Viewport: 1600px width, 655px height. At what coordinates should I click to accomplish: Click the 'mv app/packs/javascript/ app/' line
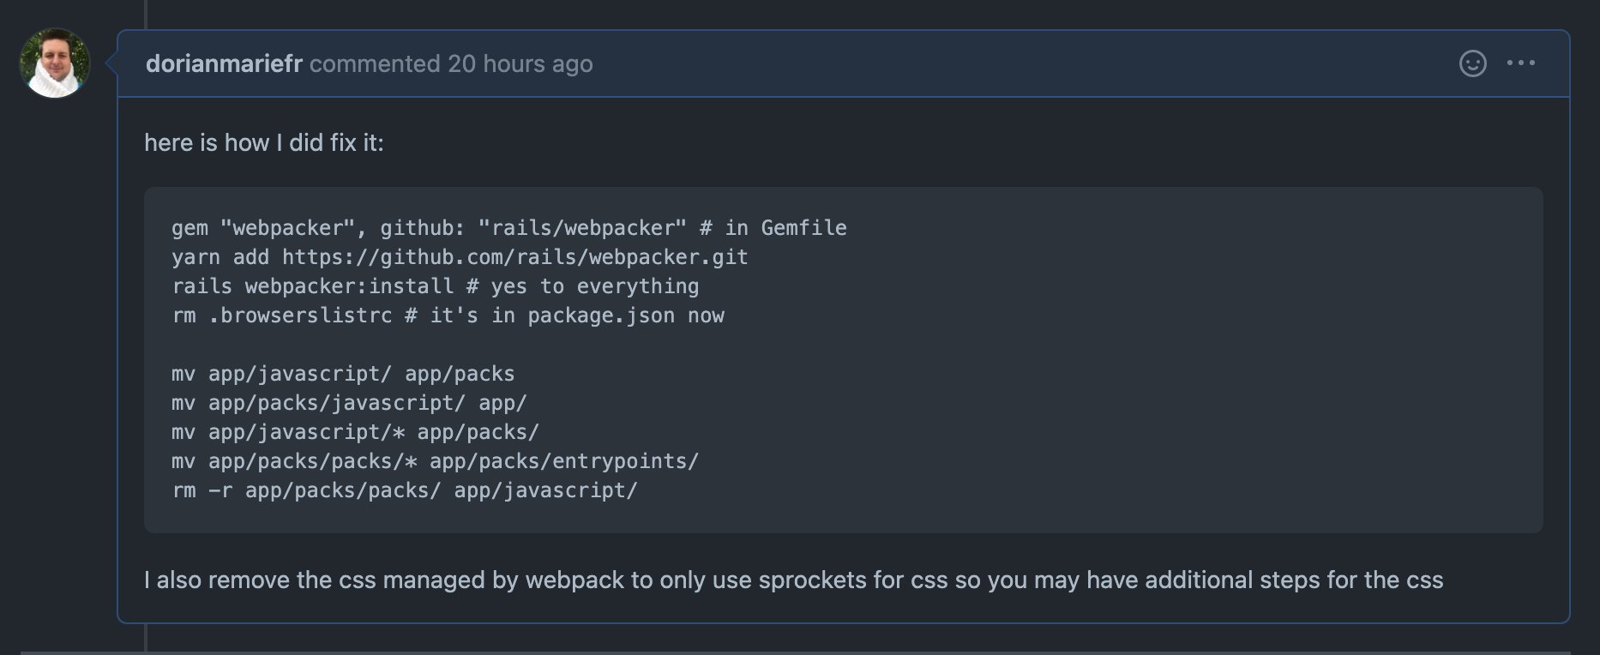349,403
